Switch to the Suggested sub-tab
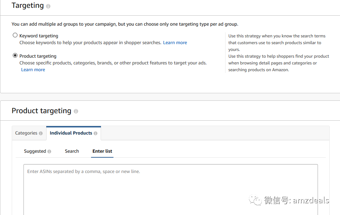This screenshot has width=340, height=215. 35,151
